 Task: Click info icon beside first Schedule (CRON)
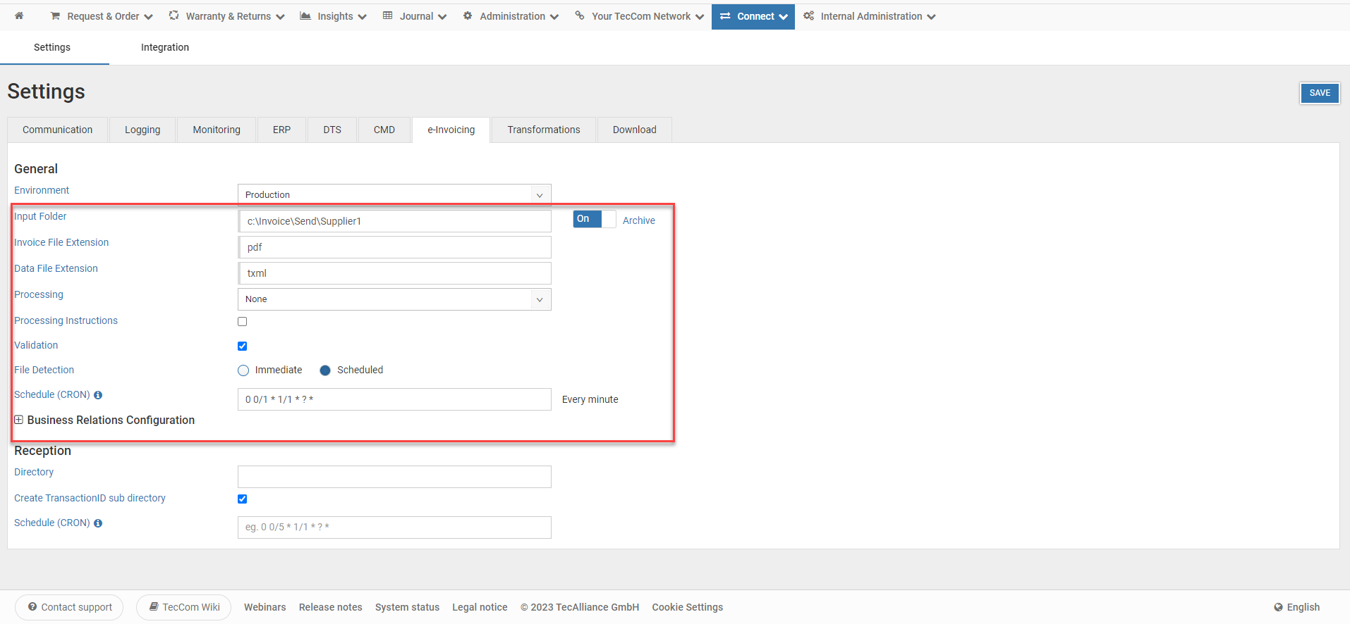coord(98,395)
